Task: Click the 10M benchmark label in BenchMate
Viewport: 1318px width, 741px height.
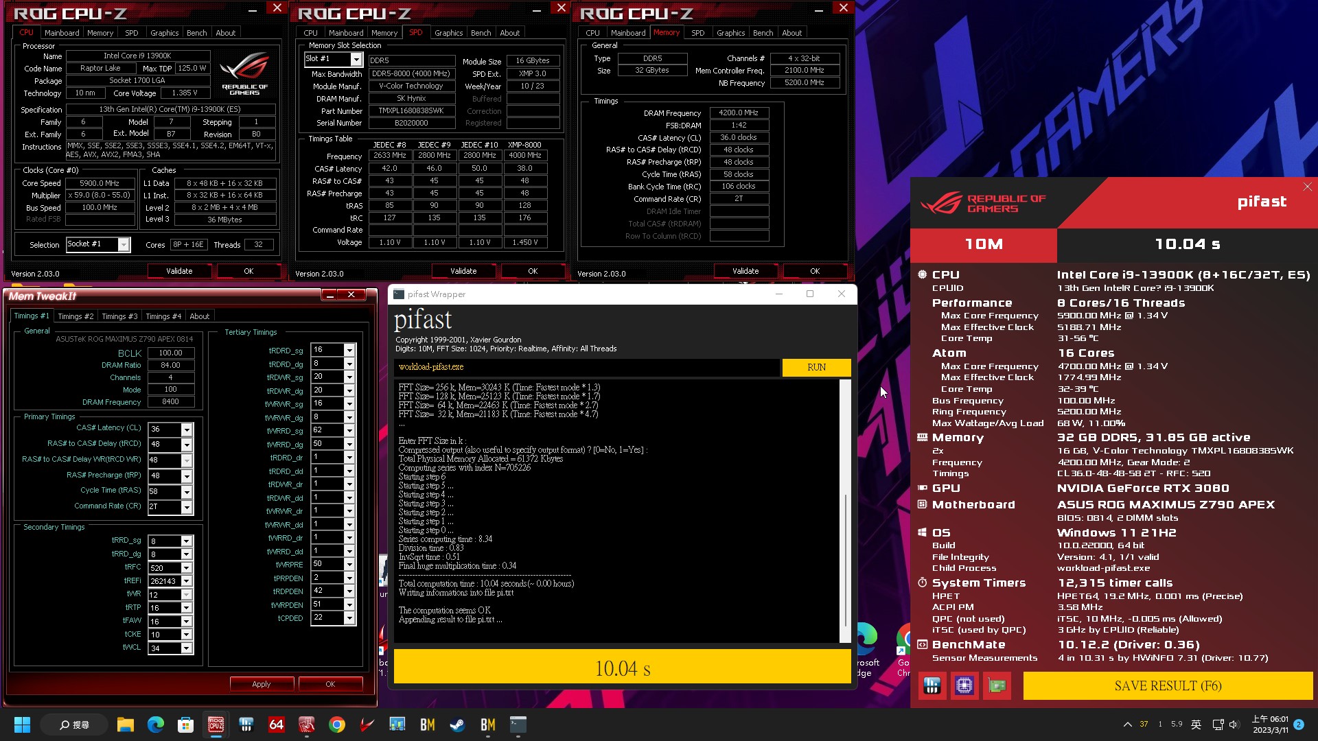Action: tap(984, 244)
